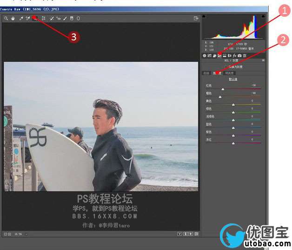Viewport: 292px width, 250px height.
Task: Click the Blues value field
Action: (253, 124)
